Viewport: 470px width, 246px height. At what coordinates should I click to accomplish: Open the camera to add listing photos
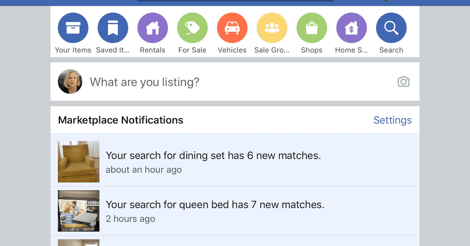click(x=403, y=82)
